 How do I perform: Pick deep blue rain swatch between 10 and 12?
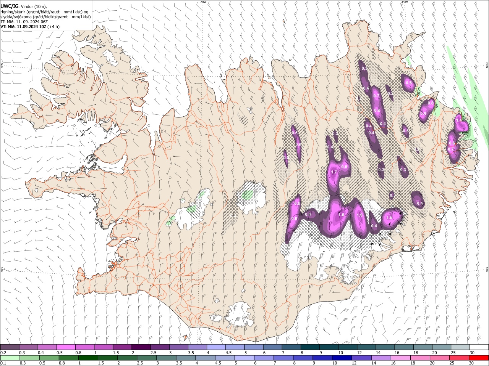pyautogui.click(x=342, y=358)
